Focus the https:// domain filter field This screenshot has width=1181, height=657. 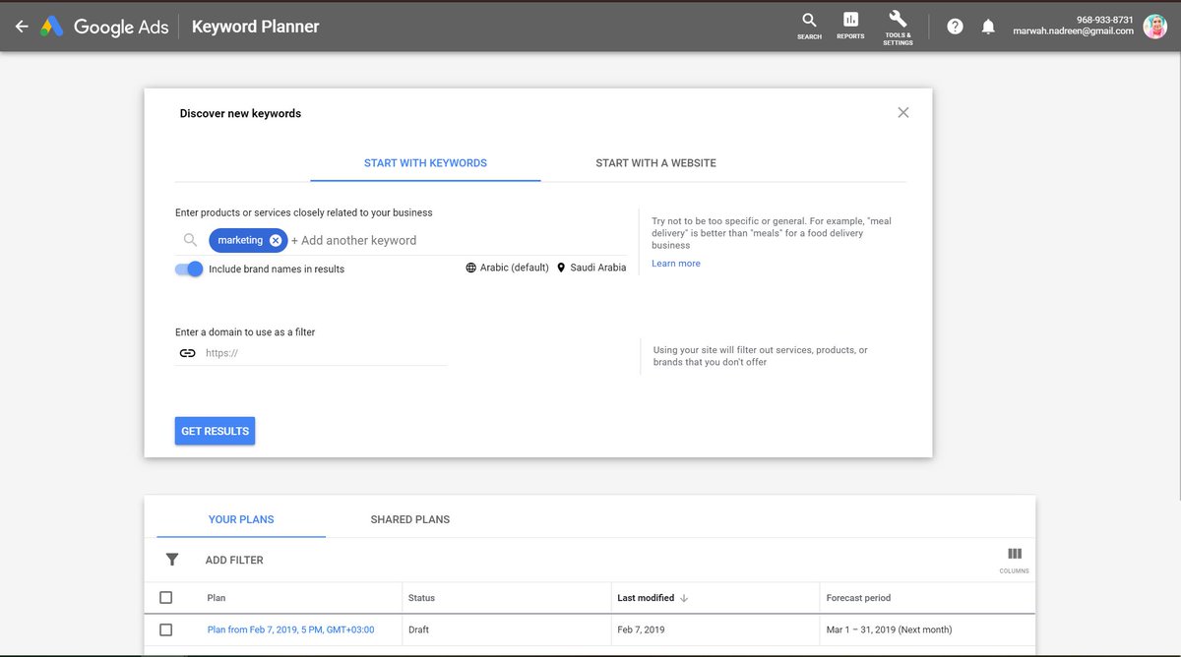tap(325, 353)
